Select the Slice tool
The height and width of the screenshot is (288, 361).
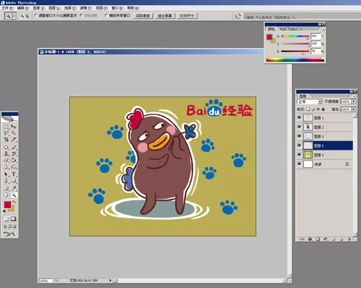click(14, 139)
